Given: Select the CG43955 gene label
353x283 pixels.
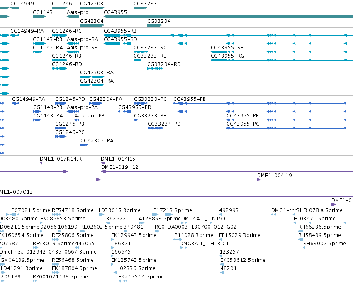Looking at the screenshot, I should (x=115, y=12).
